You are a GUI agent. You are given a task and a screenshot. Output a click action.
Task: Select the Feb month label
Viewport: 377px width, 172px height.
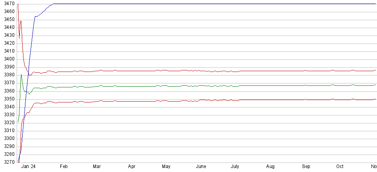[x=63, y=167]
